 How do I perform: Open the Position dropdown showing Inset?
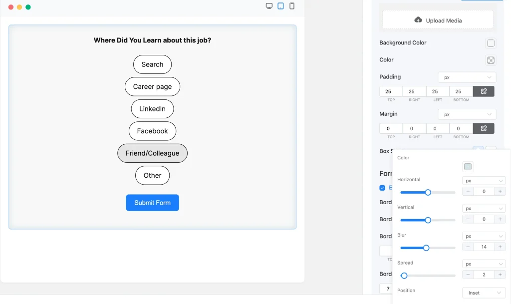483,293
